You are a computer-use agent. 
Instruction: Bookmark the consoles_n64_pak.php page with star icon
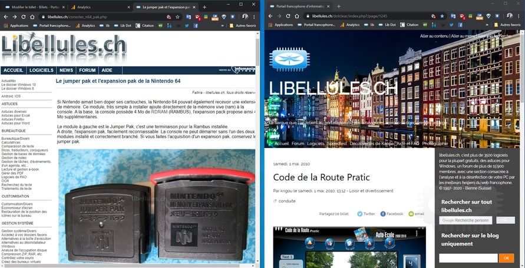(x=177, y=16)
